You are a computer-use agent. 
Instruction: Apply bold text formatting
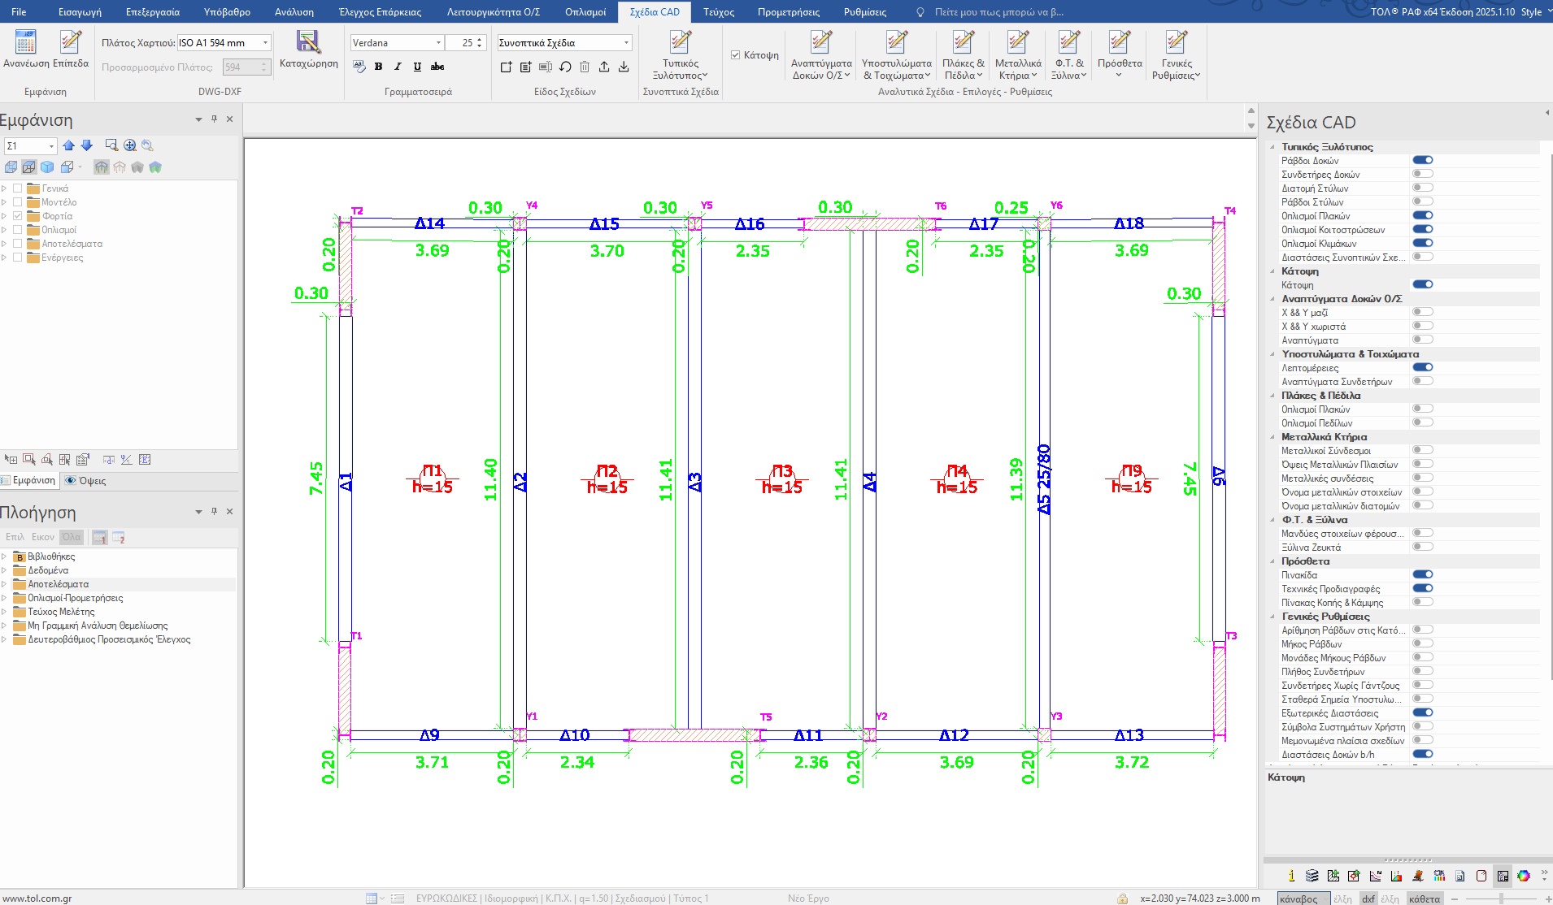(378, 67)
